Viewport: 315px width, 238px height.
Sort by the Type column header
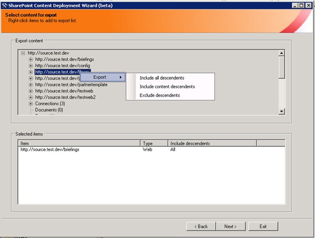(x=154, y=143)
